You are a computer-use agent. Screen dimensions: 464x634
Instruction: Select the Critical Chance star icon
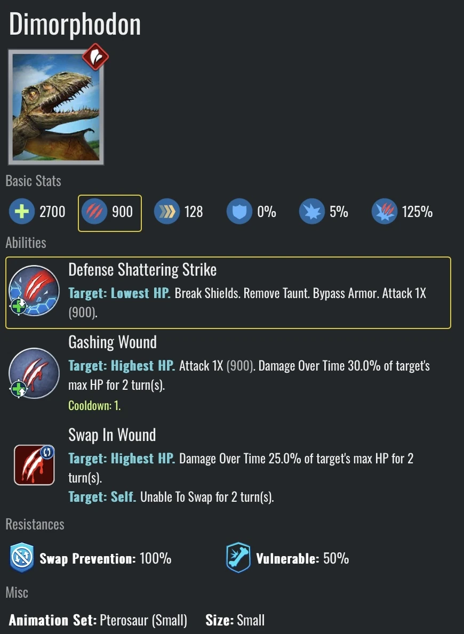pyautogui.click(x=312, y=211)
